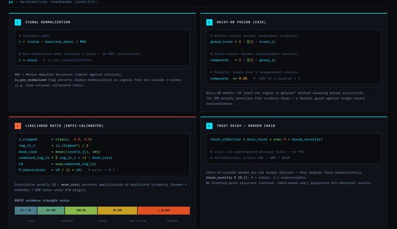Click the 'LR = exp(combined_log_lr)' line
397x229 pixels.
[x=58, y=164]
